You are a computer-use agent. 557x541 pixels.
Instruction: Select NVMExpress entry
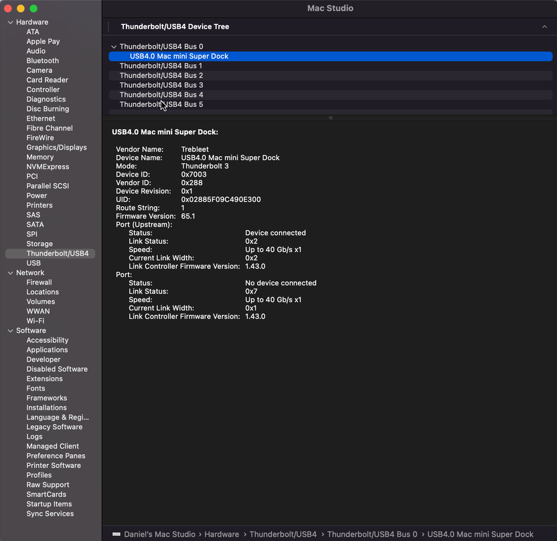point(48,166)
